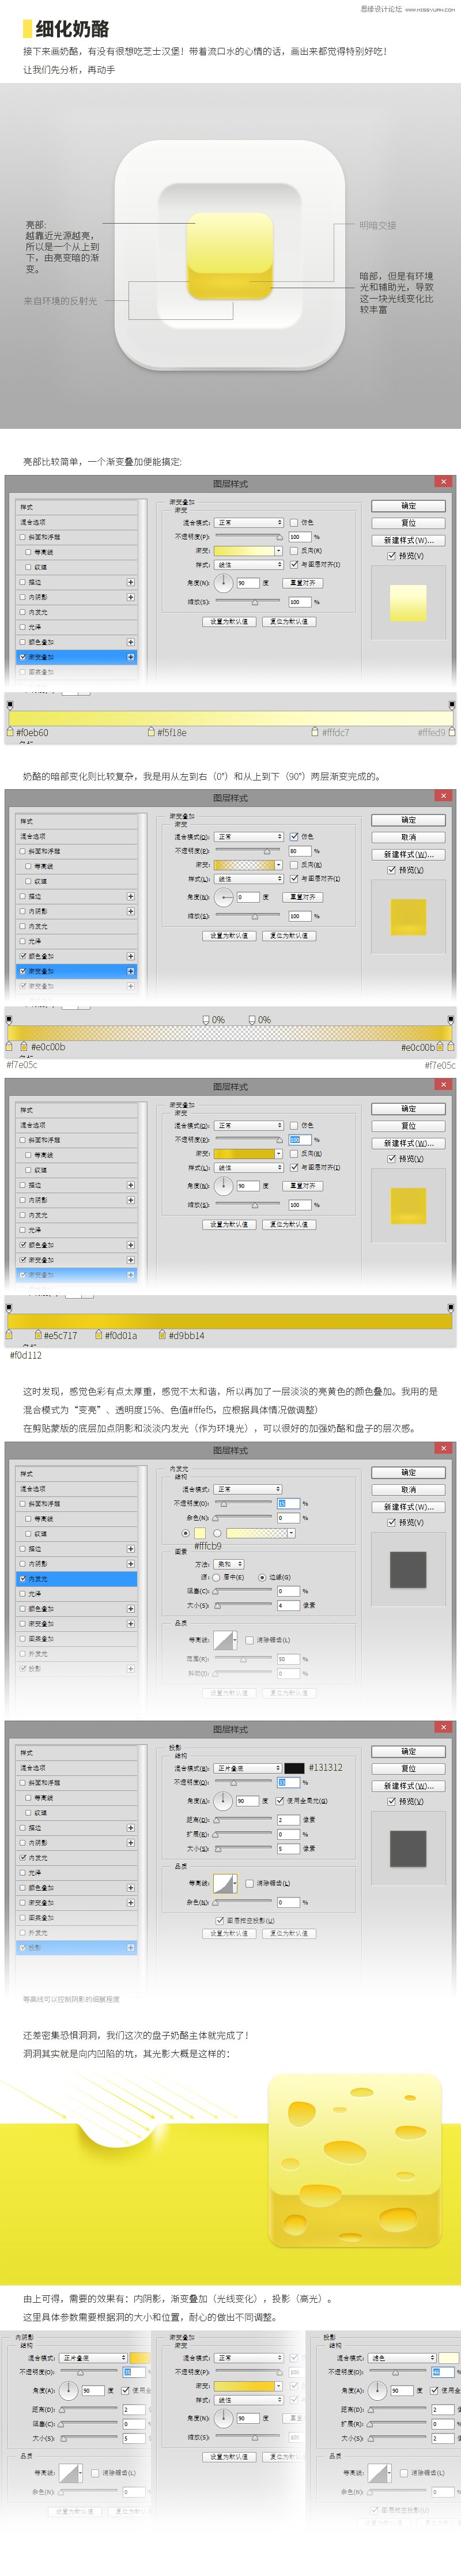Close the Inner Glow layer style dialog
461x2576 pixels.
[x=443, y=1448]
